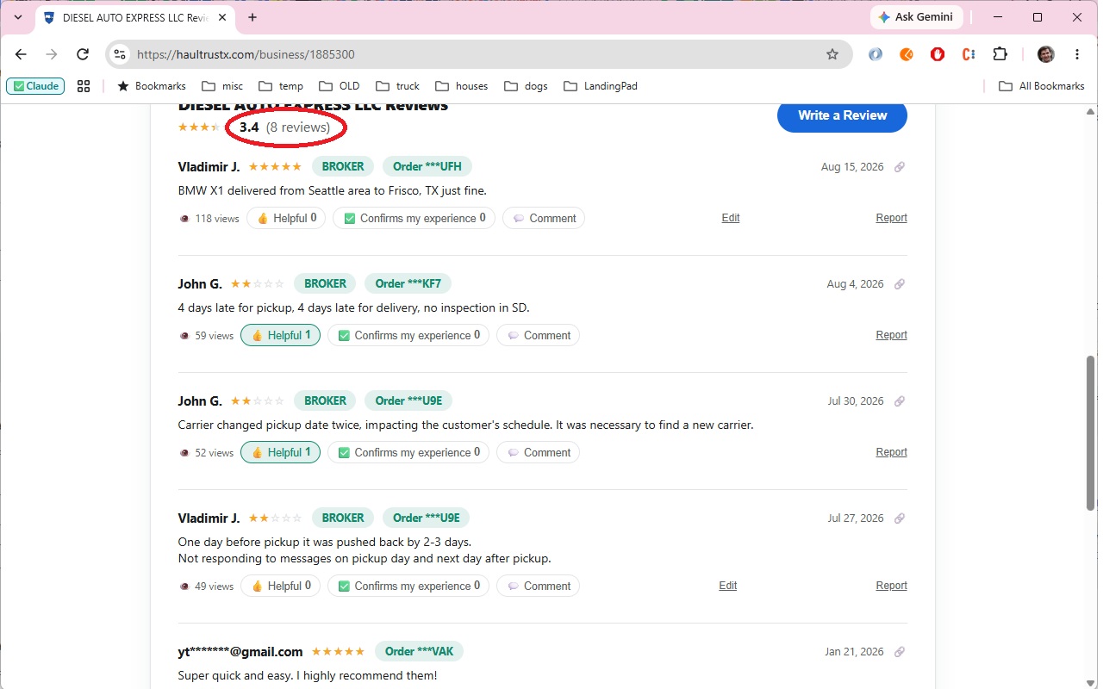Open the OLD bookmarks folder
The image size is (1103, 689).
pos(340,86)
